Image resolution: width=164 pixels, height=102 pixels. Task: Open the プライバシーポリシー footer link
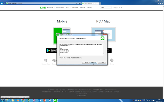[x=61, y=90]
